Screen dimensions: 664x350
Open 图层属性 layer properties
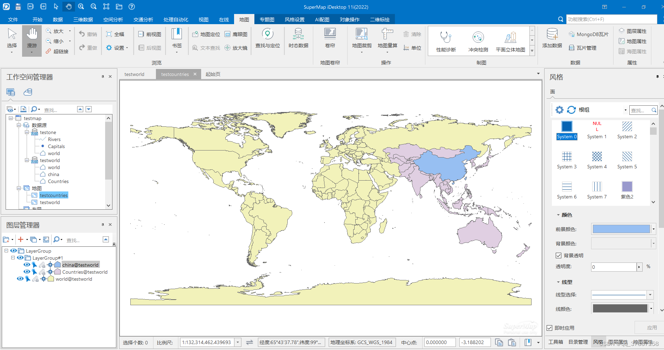(x=633, y=31)
